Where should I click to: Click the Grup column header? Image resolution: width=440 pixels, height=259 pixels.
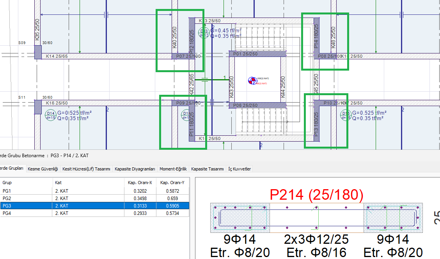(27, 182)
